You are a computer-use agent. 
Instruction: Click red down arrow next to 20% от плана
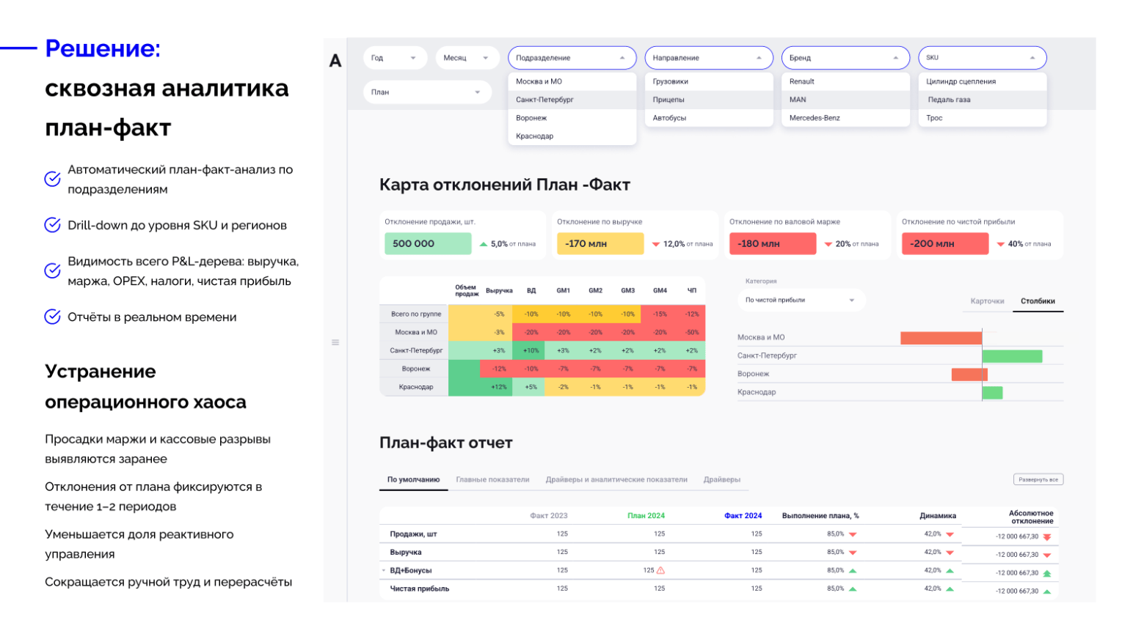click(828, 244)
